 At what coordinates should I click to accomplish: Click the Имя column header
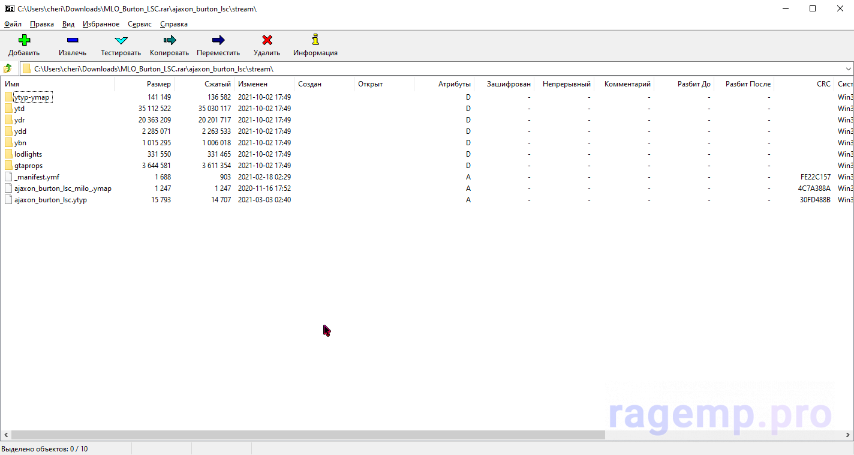click(x=12, y=84)
